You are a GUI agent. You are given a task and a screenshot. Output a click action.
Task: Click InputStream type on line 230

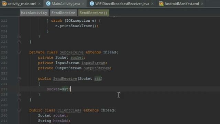click(67, 63)
